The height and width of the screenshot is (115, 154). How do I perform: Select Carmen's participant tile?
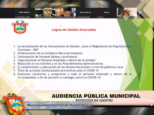coord(106,13)
